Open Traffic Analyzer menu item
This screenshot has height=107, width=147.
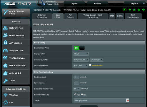tap(16, 58)
